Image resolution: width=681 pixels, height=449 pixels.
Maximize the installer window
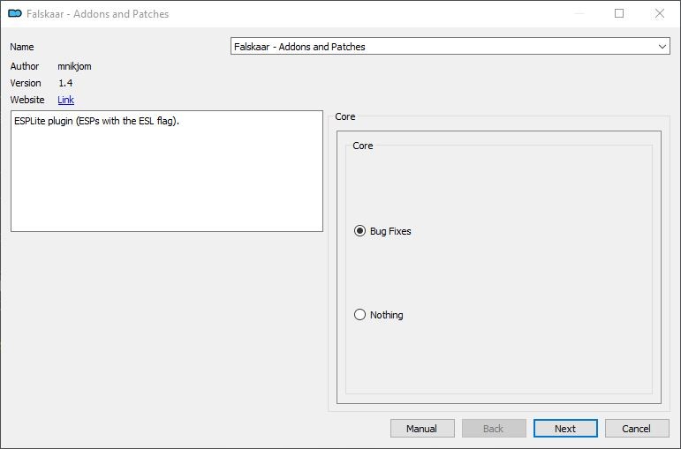[619, 13]
